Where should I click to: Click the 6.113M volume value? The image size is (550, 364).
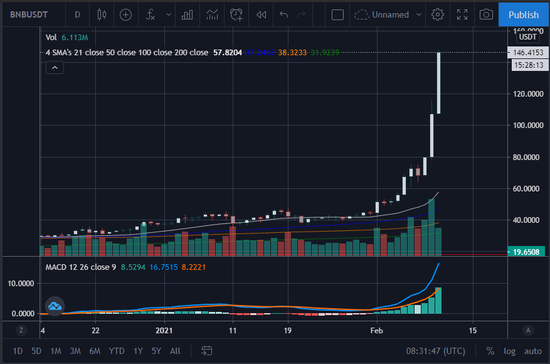click(x=75, y=37)
